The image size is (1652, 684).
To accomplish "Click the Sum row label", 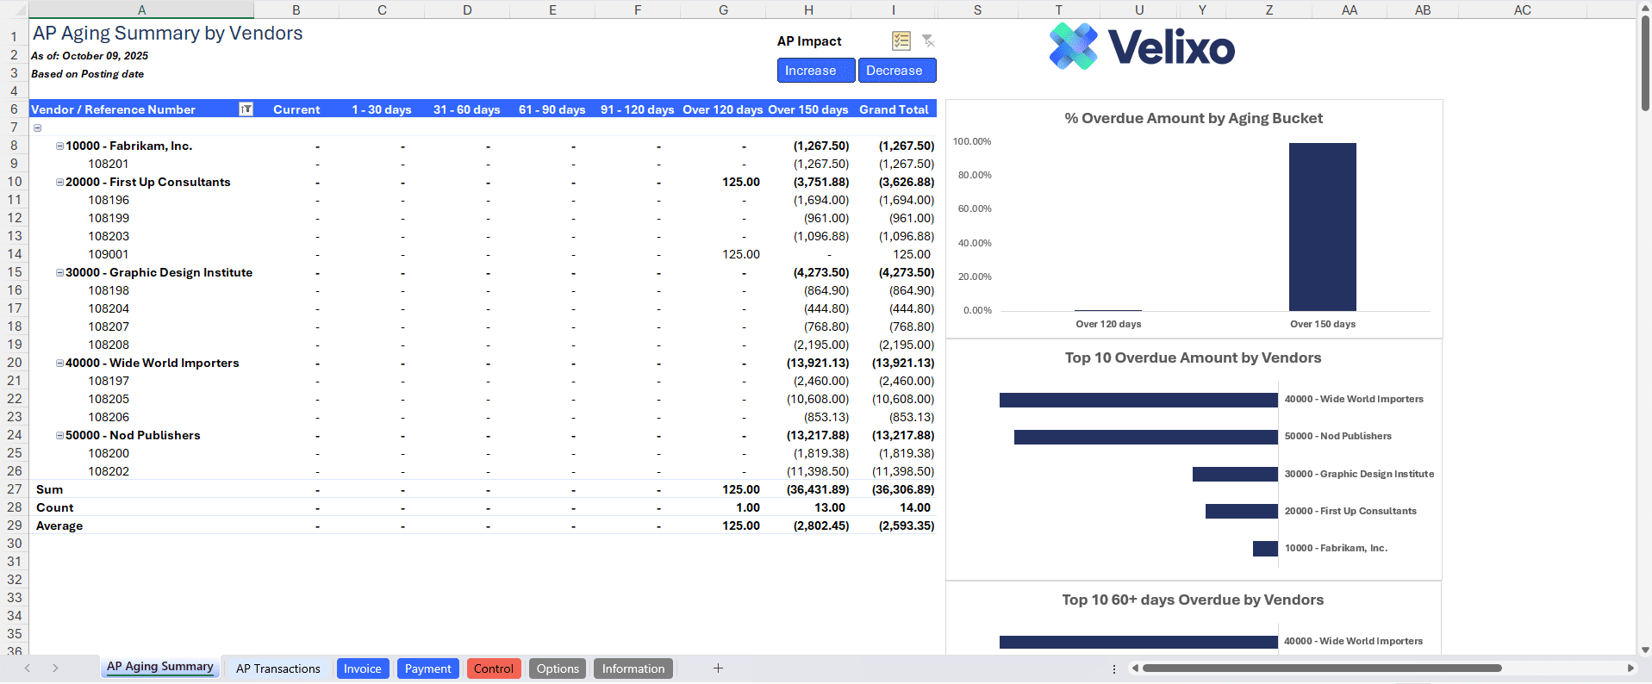I will pyautogui.click(x=49, y=489).
